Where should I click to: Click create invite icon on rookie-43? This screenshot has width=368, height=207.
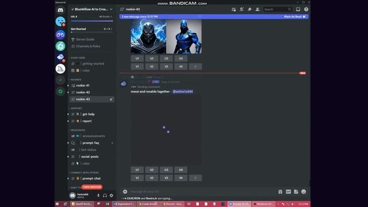tap(111, 99)
